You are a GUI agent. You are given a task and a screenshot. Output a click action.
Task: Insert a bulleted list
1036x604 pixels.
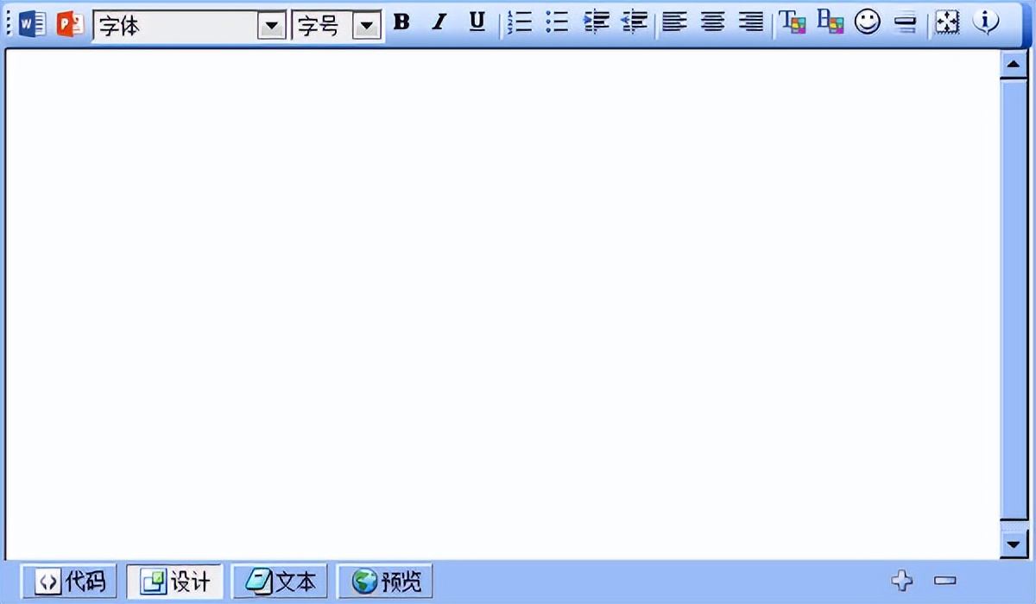(557, 22)
